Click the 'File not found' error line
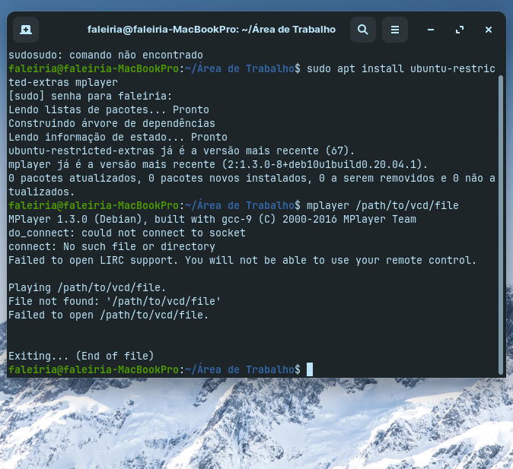 pos(114,301)
